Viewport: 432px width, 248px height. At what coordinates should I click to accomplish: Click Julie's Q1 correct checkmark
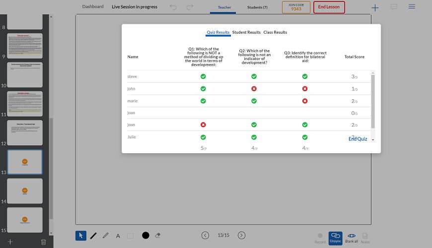click(x=203, y=137)
